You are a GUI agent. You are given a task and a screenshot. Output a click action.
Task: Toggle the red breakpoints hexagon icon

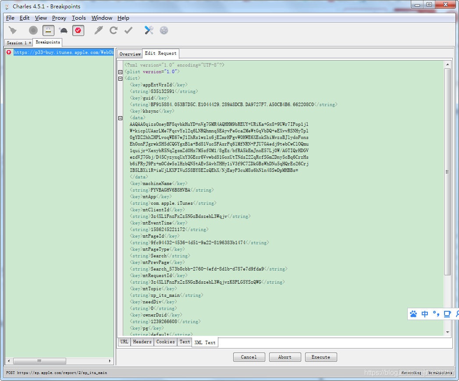pos(78,30)
